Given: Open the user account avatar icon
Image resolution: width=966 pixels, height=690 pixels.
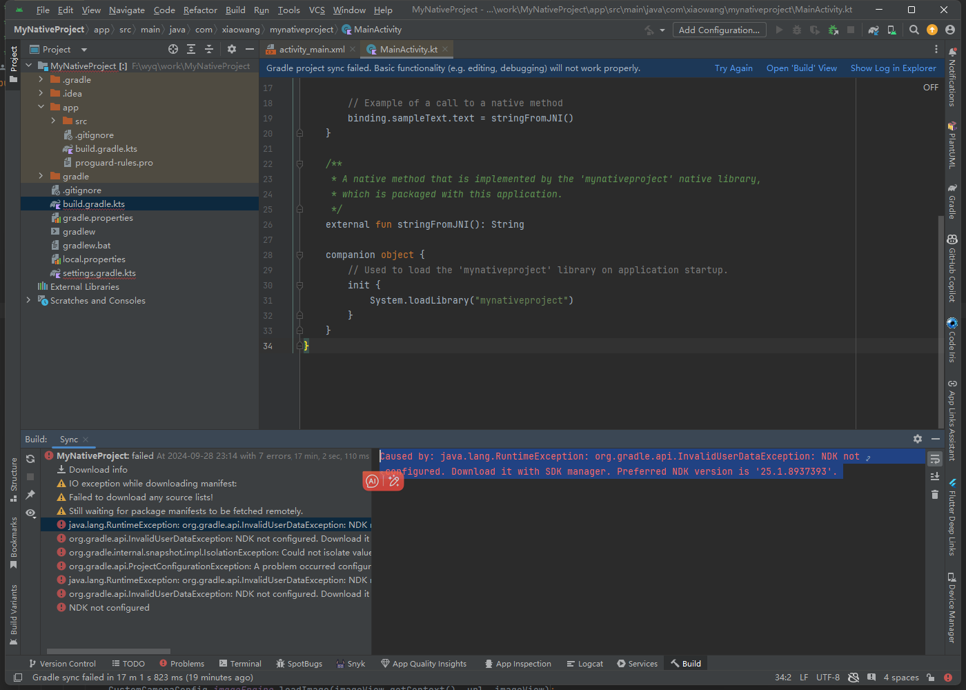Looking at the screenshot, I should tap(950, 30).
